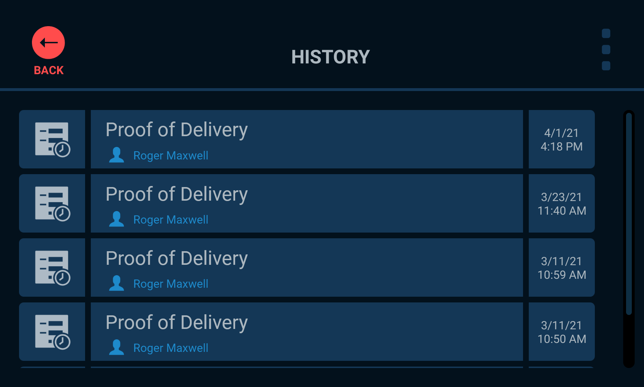Open the Proof of Delivery from 3/23/21
The width and height of the screenshot is (644, 387).
(x=307, y=203)
